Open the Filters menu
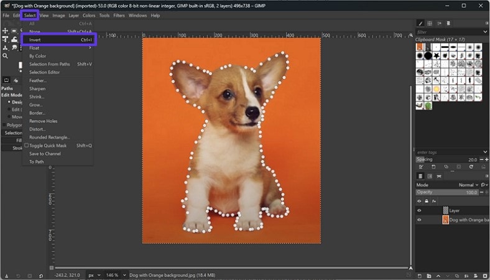 coord(119,16)
